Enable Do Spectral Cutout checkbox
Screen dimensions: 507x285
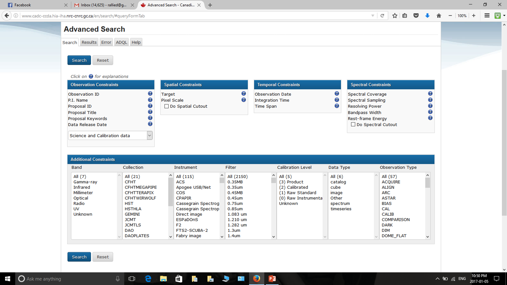point(353,125)
